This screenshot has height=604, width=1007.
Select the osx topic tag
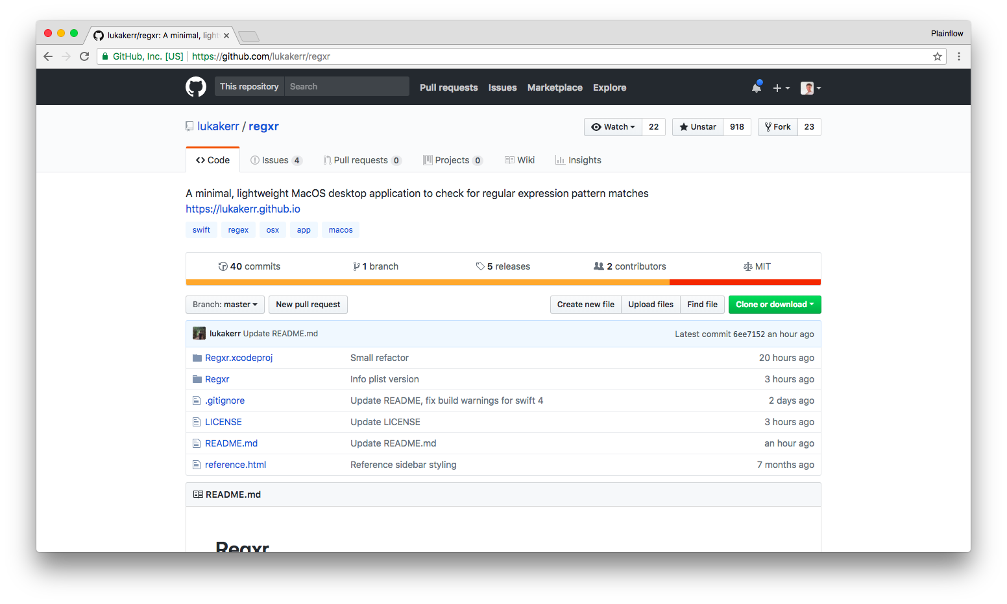pyautogui.click(x=273, y=230)
